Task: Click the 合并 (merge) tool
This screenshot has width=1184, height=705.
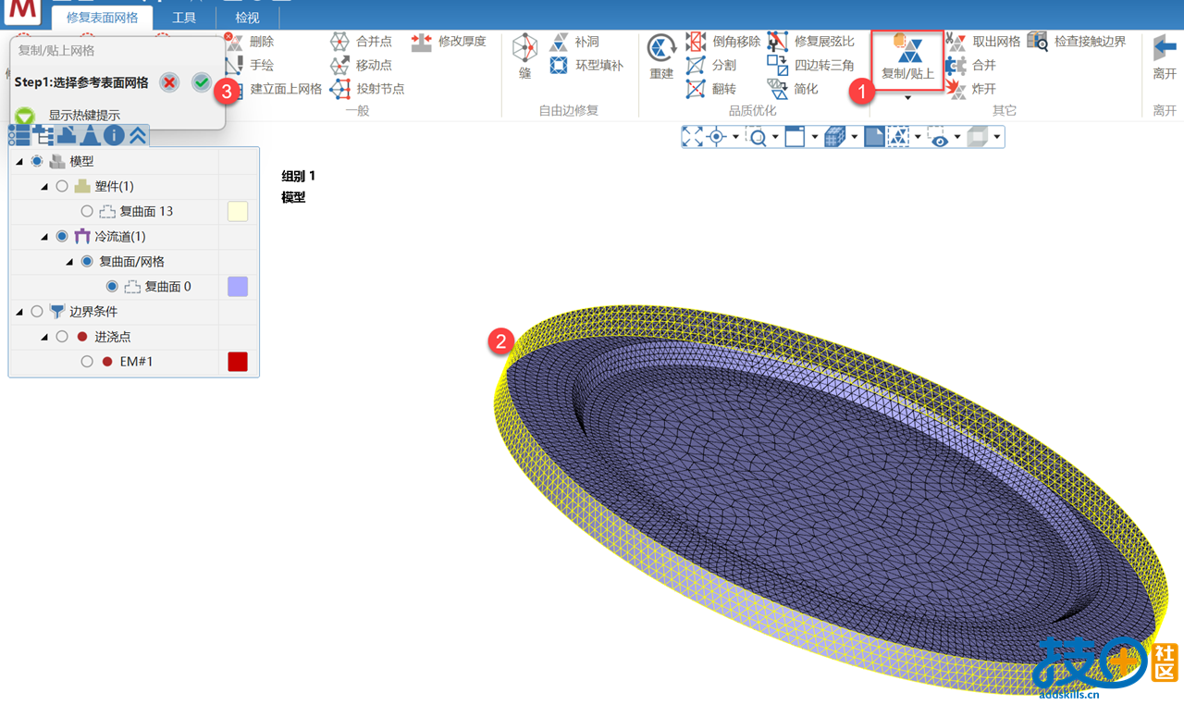Action: pyautogui.click(x=971, y=66)
